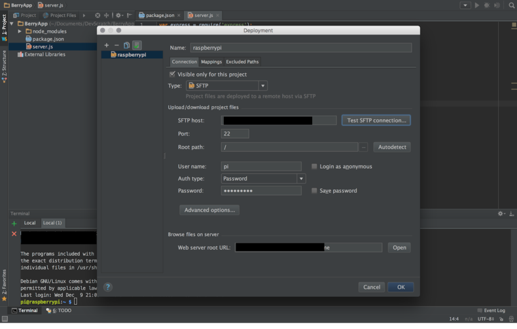Remove selected server with minus icon
Image resolution: width=517 pixels, height=329 pixels.
[116, 45]
